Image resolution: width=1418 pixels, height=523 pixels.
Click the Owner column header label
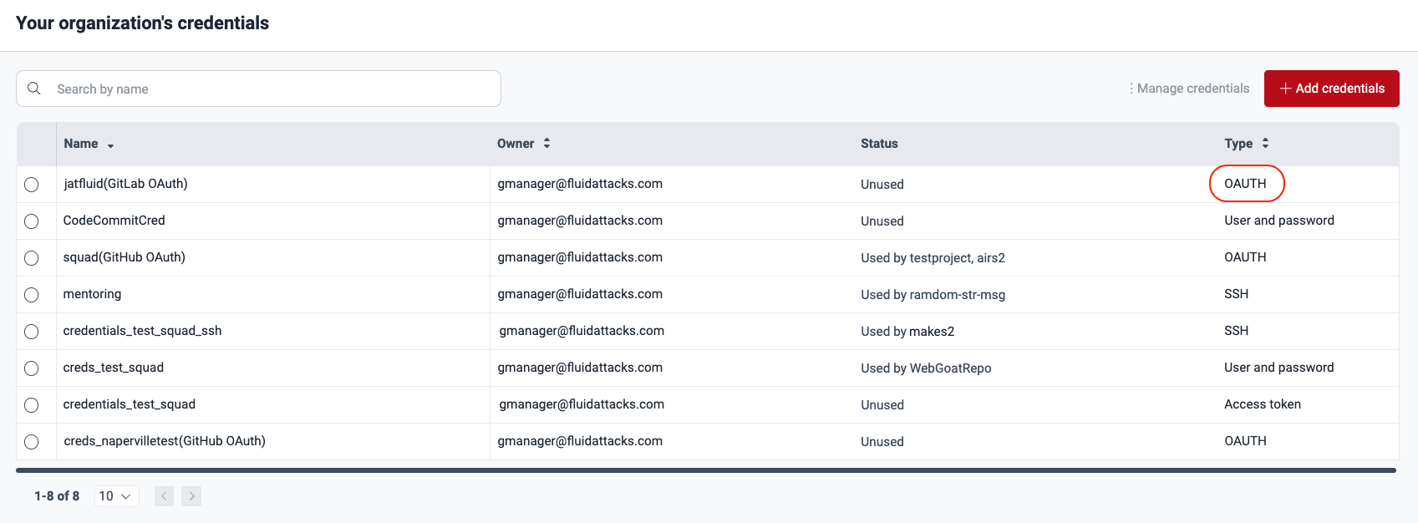[x=516, y=144]
